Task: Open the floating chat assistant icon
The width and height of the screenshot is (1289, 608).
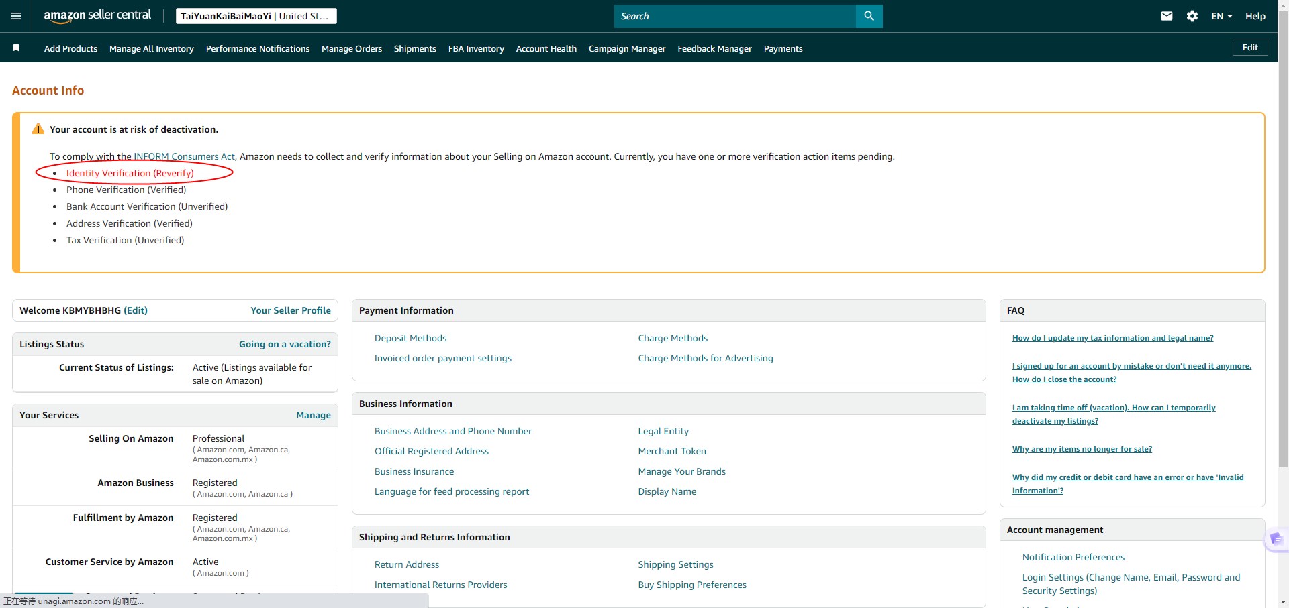Action: 1276,539
